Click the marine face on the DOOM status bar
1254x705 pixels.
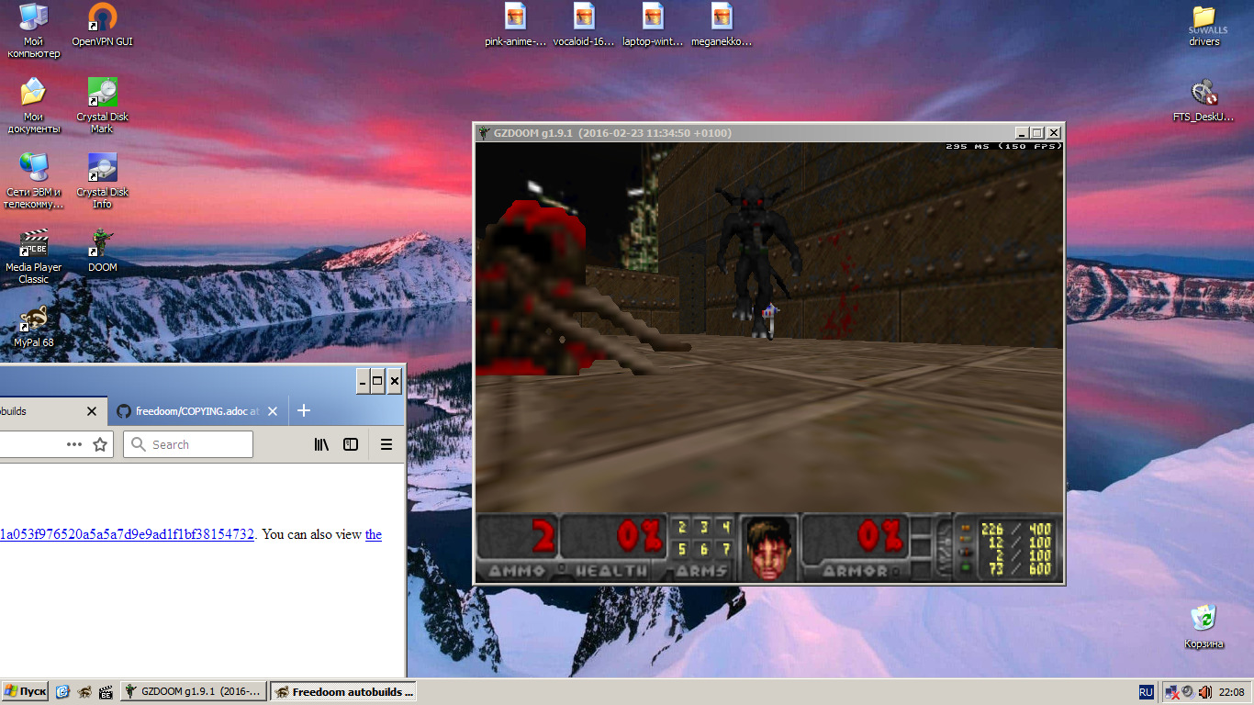pyautogui.click(x=768, y=547)
